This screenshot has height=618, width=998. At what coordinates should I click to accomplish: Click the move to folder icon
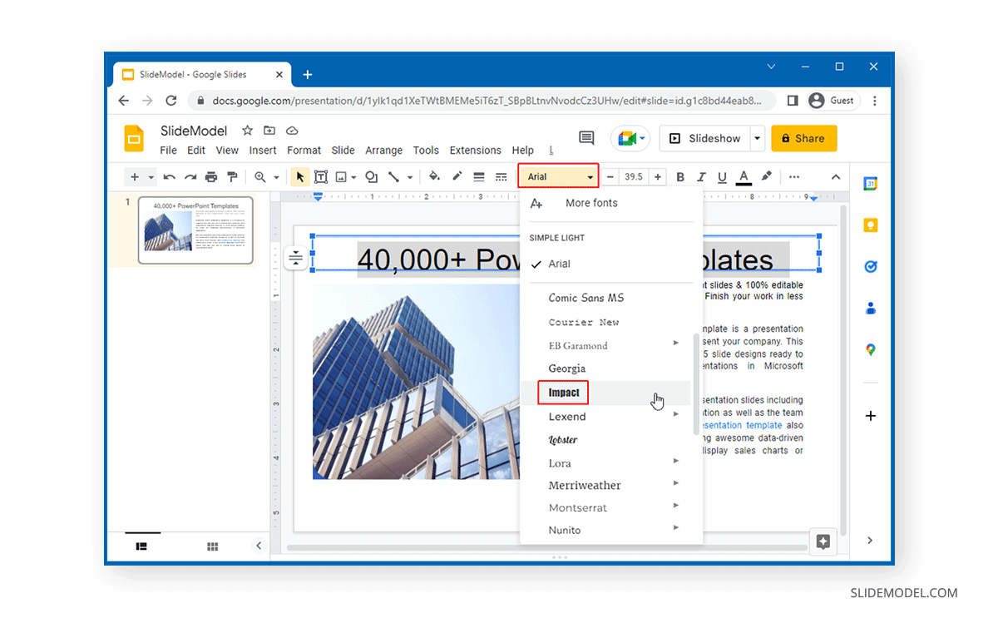point(269,131)
